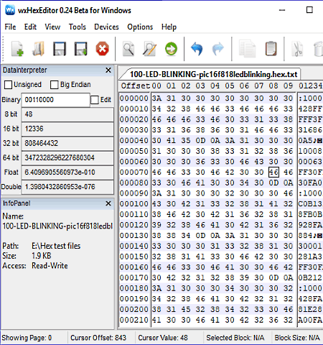Minimize the wxHexEditor window
Image resolution: width=323 pixels, height=345 pixels.
pyautogui.click(x=282, y=10)
